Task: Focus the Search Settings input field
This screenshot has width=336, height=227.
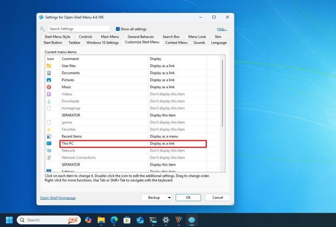Action: 78,29
